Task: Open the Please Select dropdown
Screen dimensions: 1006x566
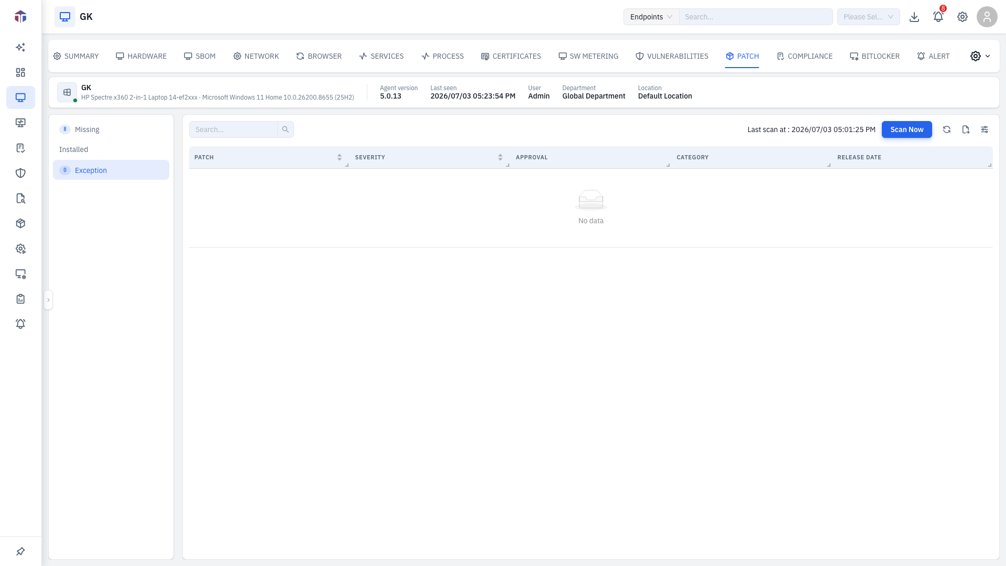Action: 868,17
